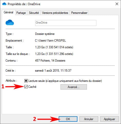Click the OneDrive cloud icon in title bar
The image size is (121, 124).
4,4
